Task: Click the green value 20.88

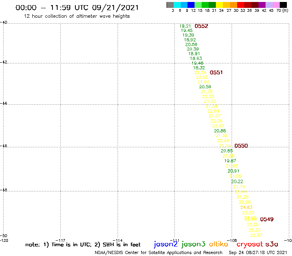Action: [x=220, y=131]
